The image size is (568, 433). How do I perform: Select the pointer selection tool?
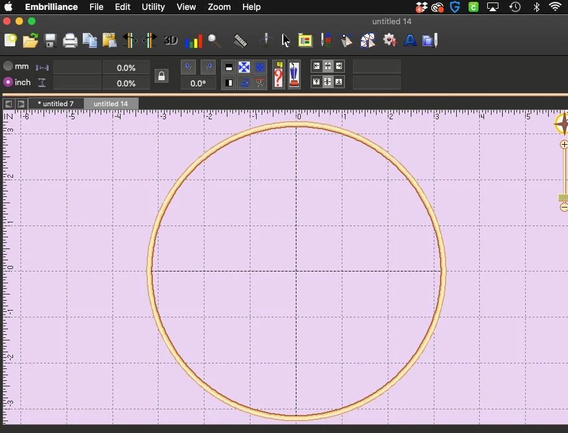[285, 40]
